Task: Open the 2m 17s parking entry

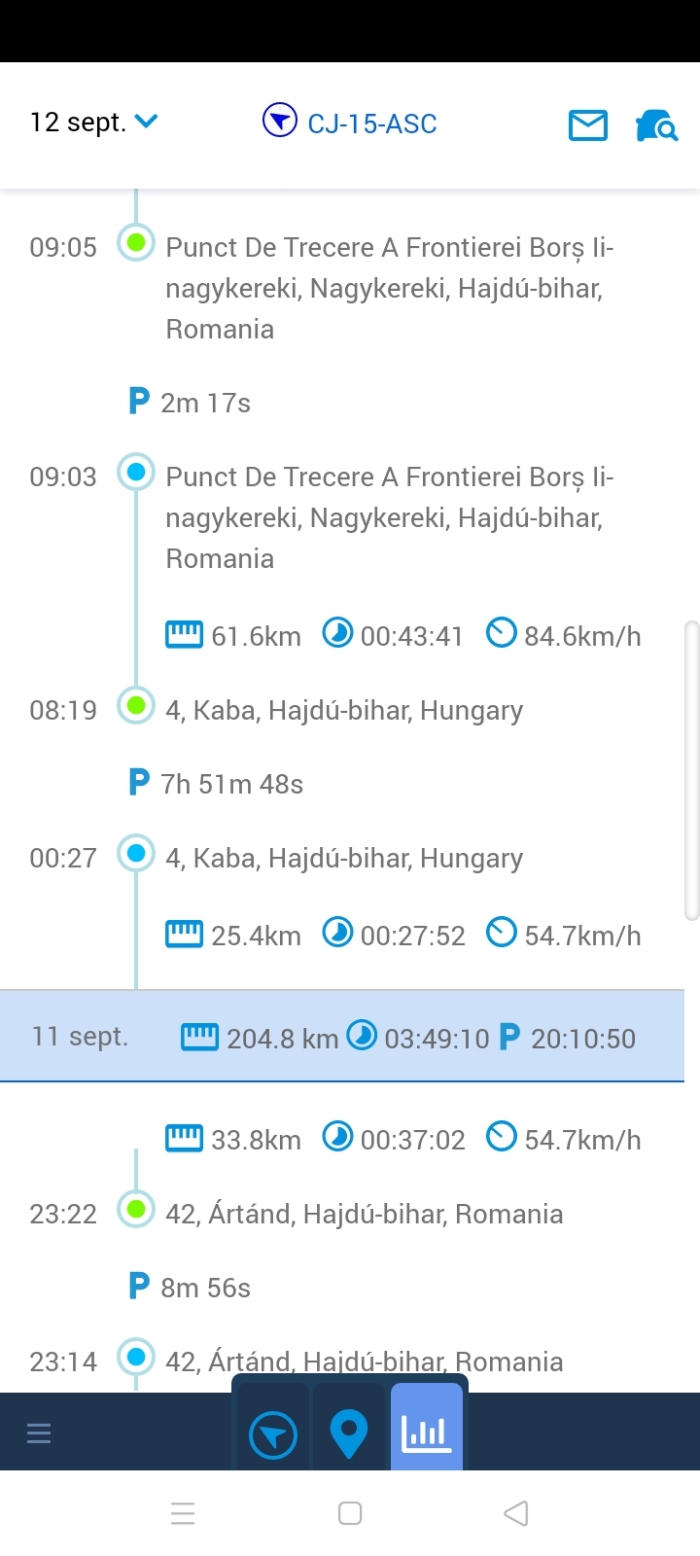Action: (190, 402)
